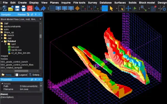Image resolution: width=167 pixels, height=104 pixels.
Task: Open the Block model menu
Action: pyautogui.click(x=147, y=3)
